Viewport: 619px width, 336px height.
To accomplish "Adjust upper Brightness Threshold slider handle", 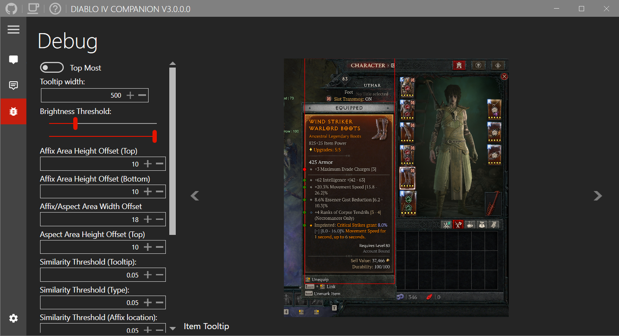I will click(x=155, y=136).
